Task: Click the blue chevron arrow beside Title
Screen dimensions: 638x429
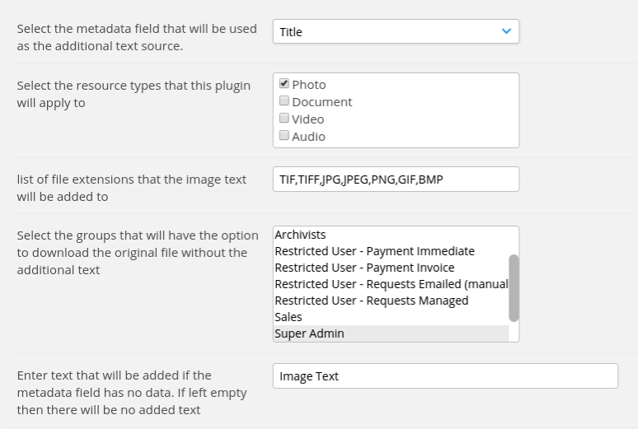Action: pyautogui.click(x=506, y=31)
